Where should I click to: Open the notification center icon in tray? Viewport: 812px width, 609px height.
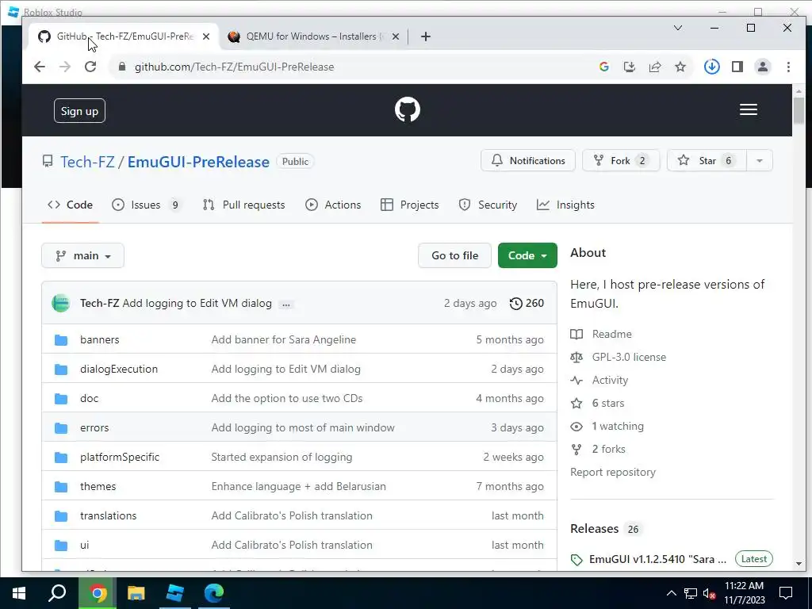point(786,593)
